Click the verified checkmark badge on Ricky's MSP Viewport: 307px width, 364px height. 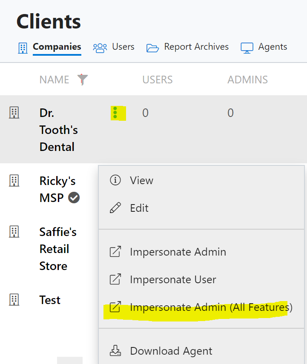point(74,198)
